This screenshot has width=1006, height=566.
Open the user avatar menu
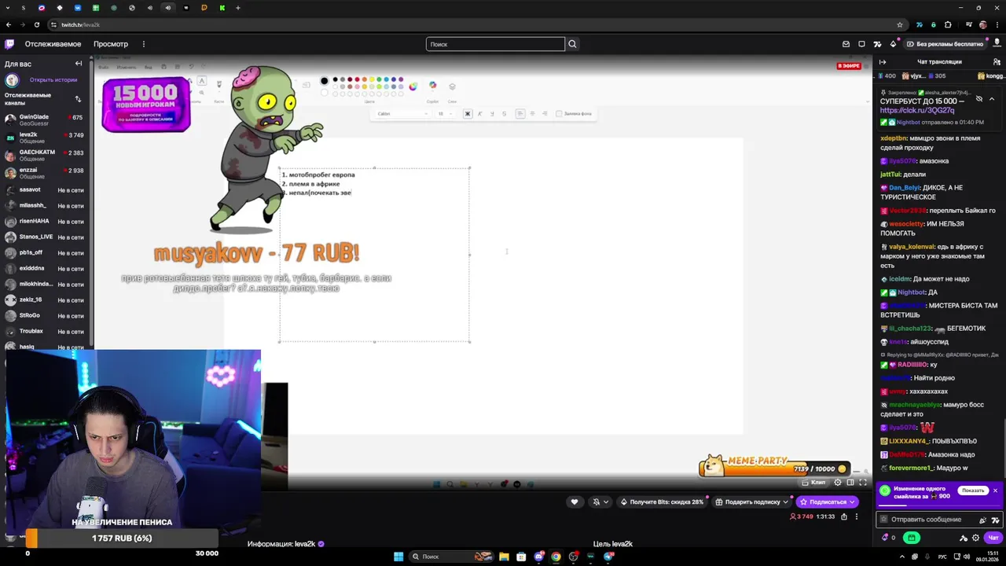point(997,44)
